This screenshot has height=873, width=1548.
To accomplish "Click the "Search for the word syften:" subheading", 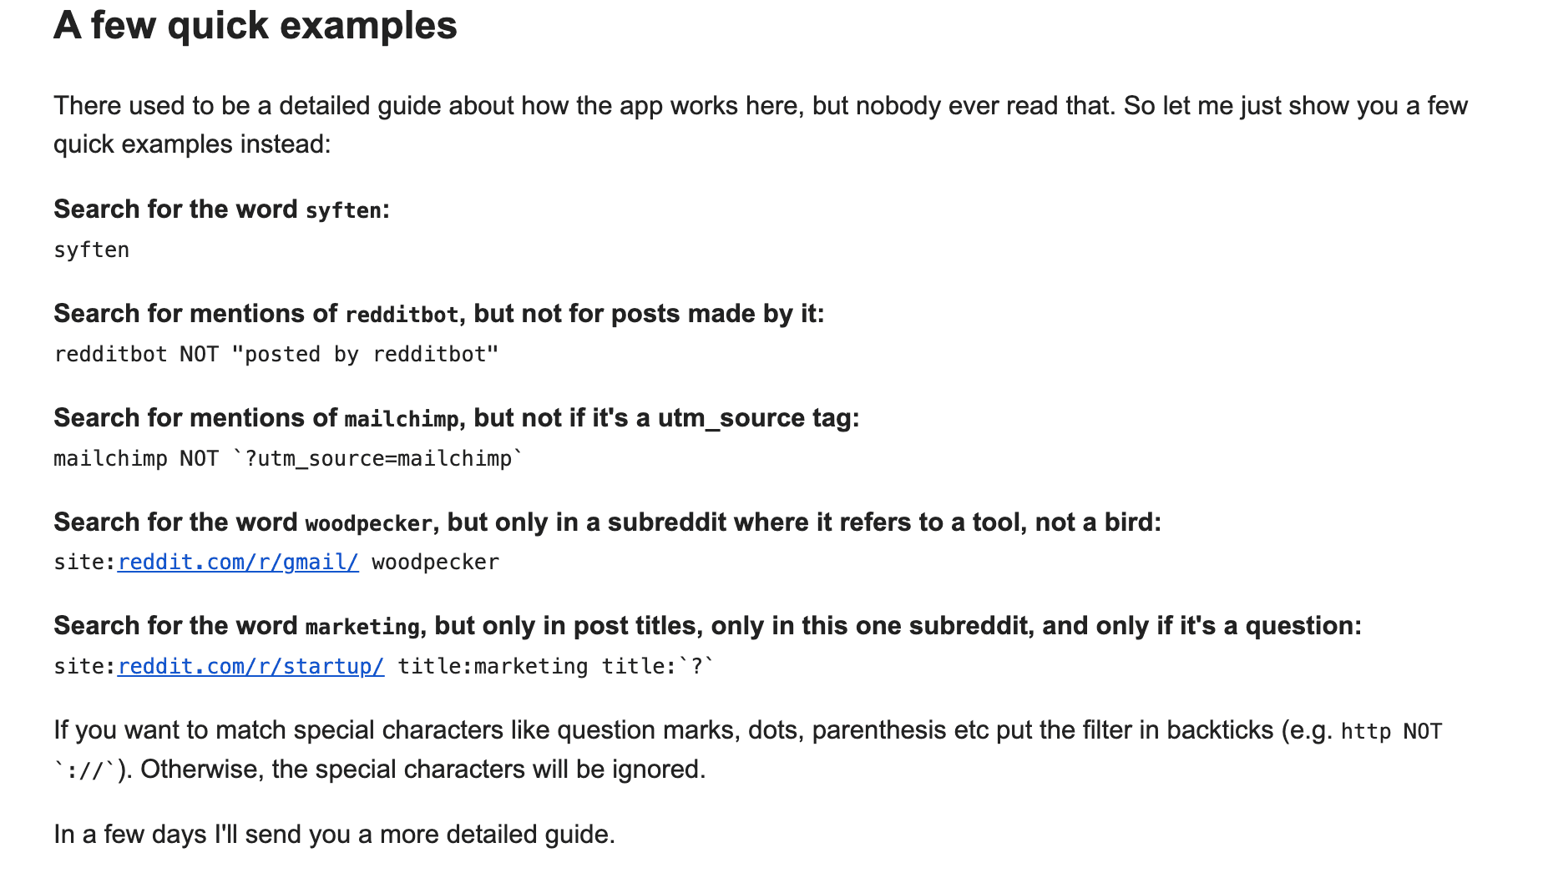I will coord(221,209).
